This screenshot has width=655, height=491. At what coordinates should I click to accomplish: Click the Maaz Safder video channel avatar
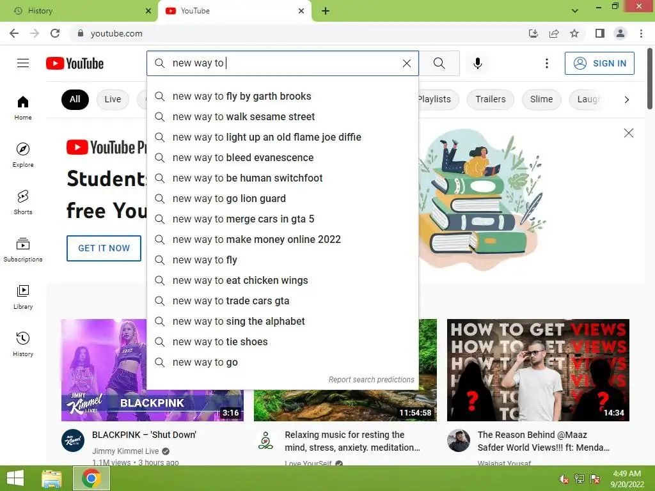coord(458,440)
